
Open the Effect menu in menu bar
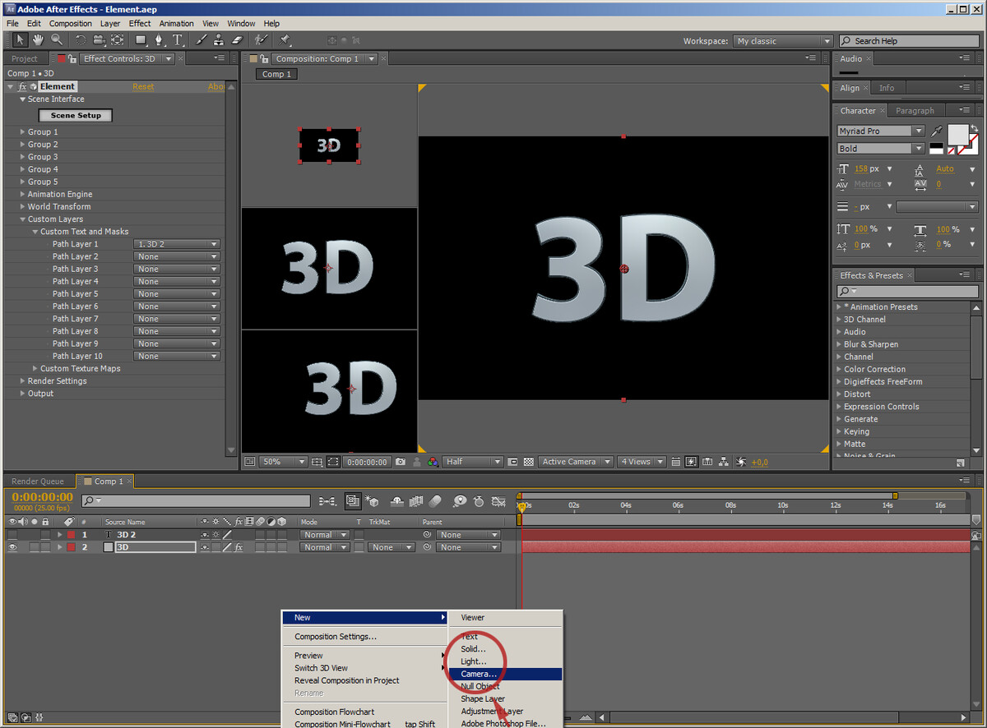point(140,24)
